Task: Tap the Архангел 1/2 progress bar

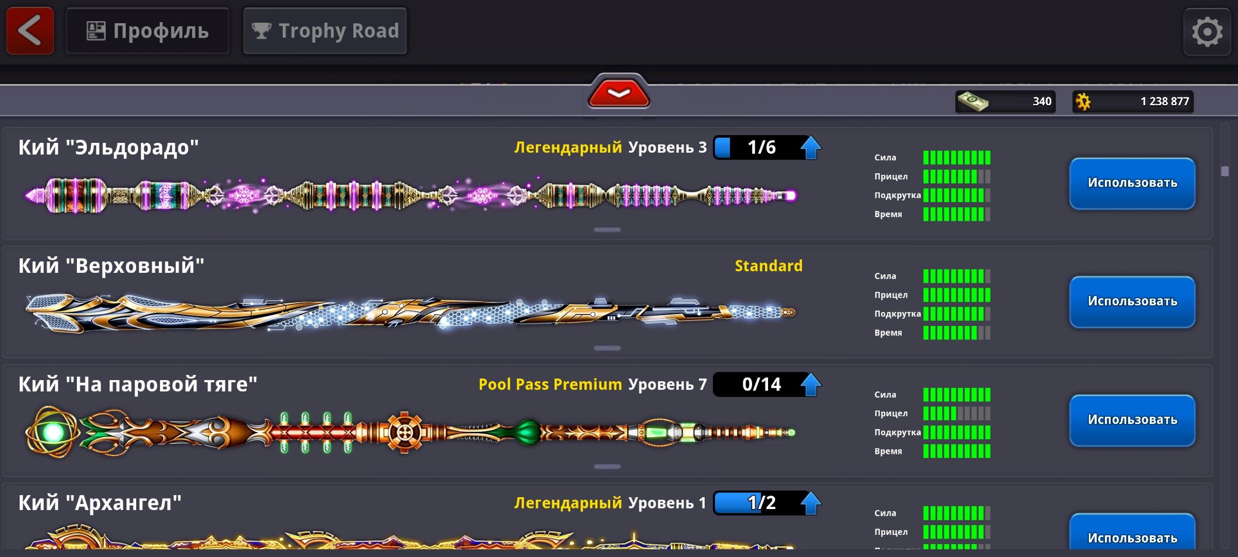Action: pos(761,503)
